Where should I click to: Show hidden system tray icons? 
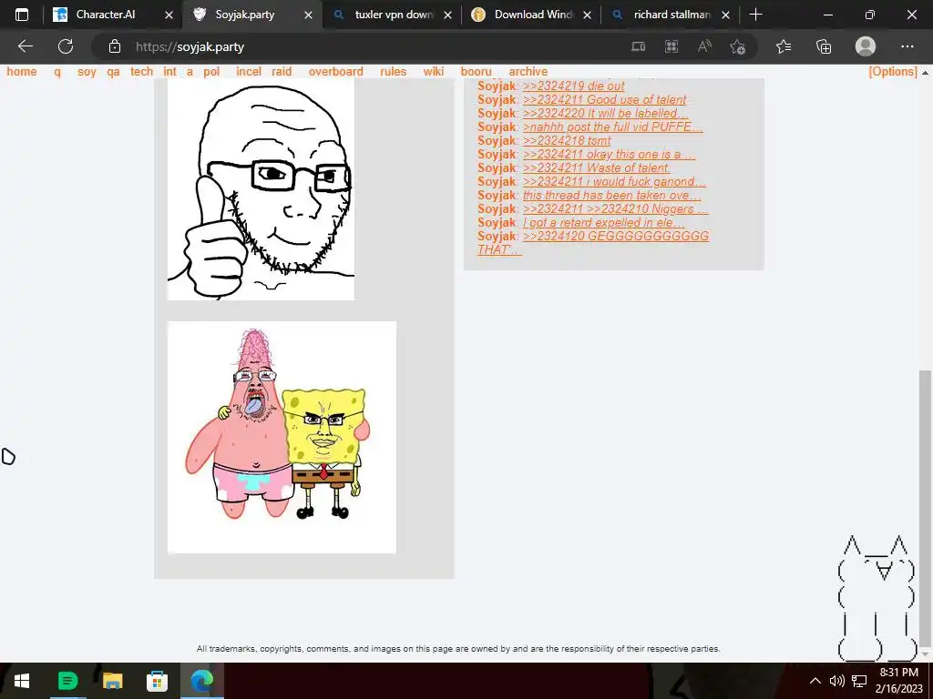tap(815, 681)
